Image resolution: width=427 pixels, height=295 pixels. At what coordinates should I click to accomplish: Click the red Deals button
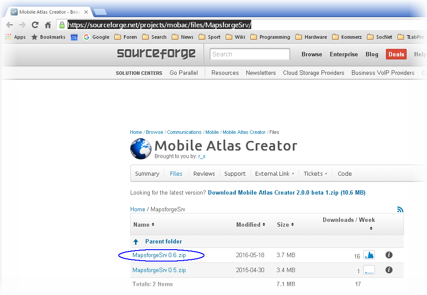[x=396, y=54]
